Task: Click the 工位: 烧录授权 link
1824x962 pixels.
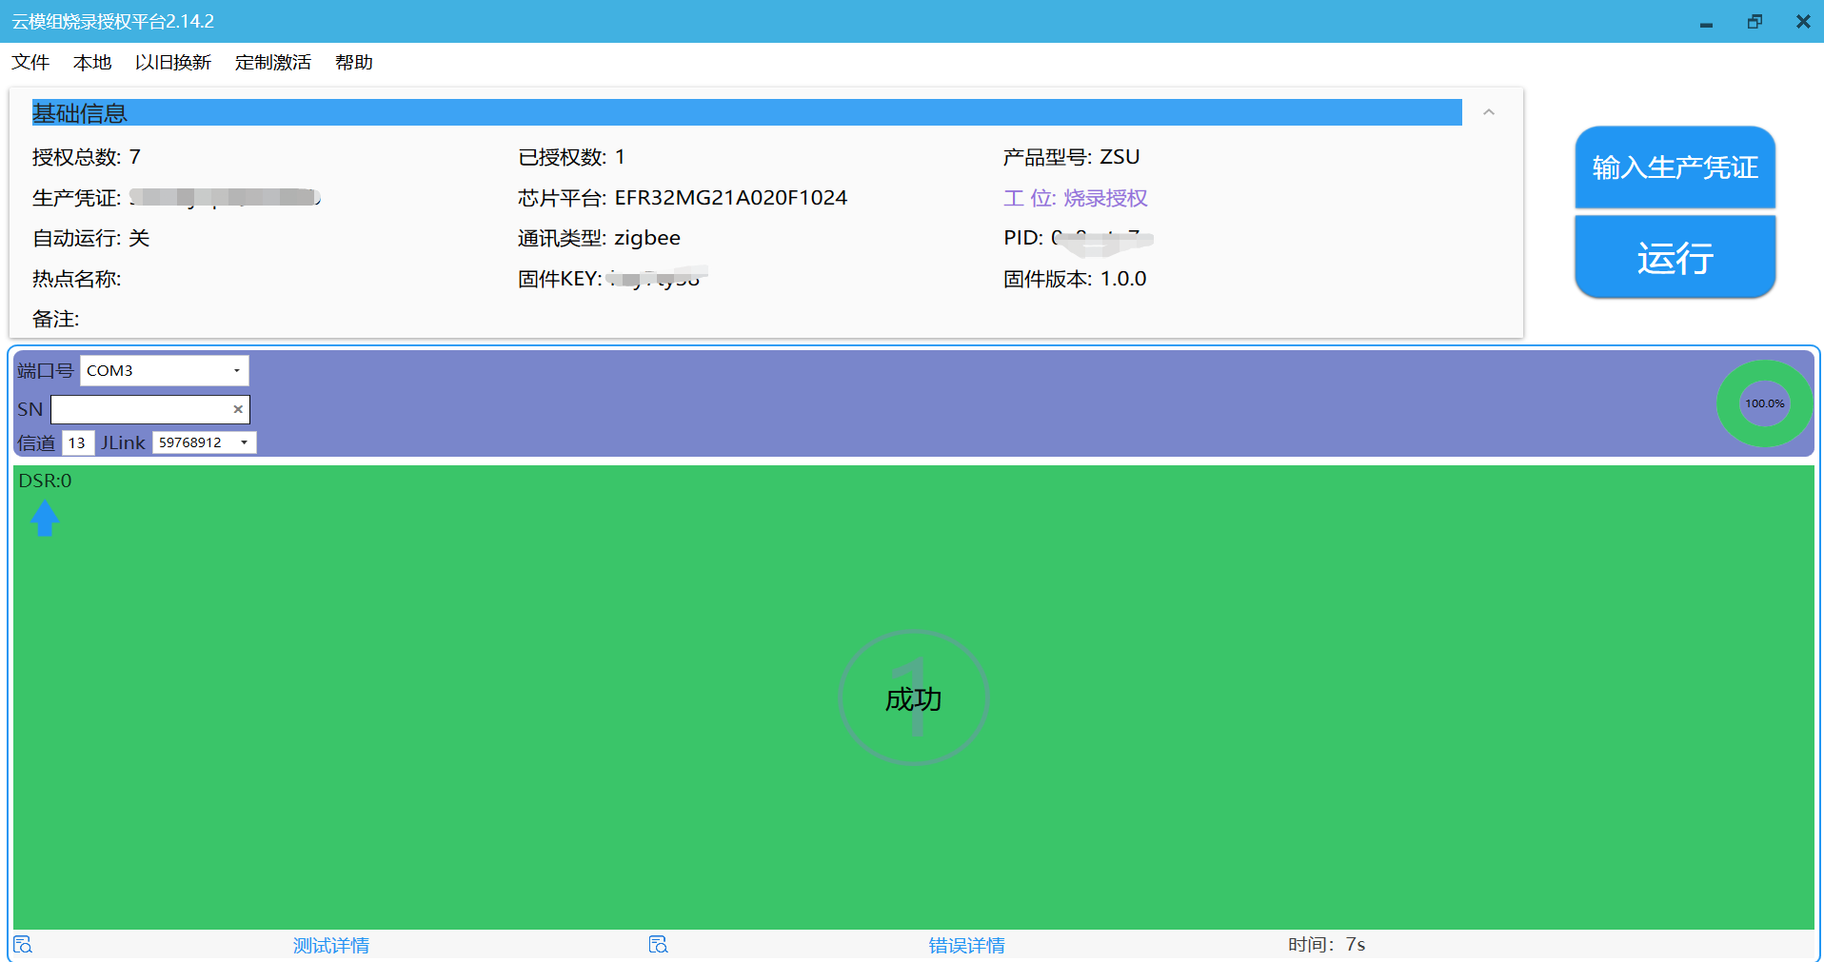Action: pos(1076,198)
